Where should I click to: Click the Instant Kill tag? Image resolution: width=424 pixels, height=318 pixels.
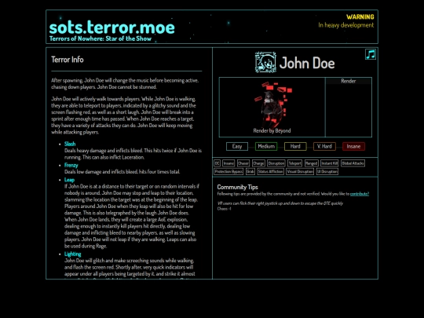tap(329, 163)
